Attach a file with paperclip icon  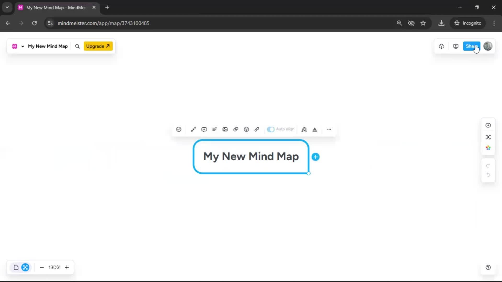coord(236,129)
